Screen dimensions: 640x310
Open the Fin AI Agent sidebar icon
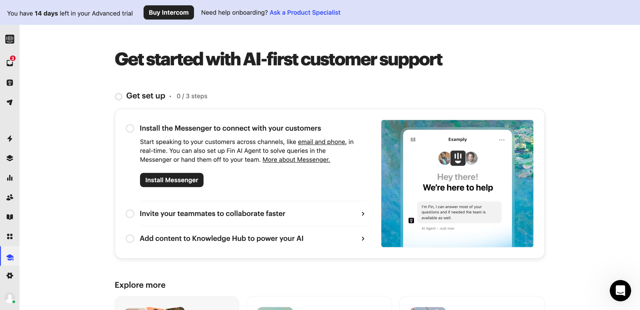coord(10,82)
